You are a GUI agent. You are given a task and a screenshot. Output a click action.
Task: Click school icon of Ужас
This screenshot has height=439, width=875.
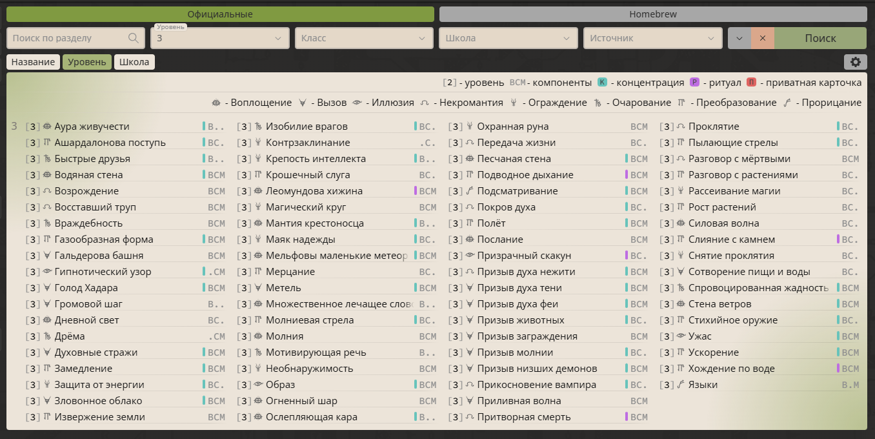pos(681,336)
